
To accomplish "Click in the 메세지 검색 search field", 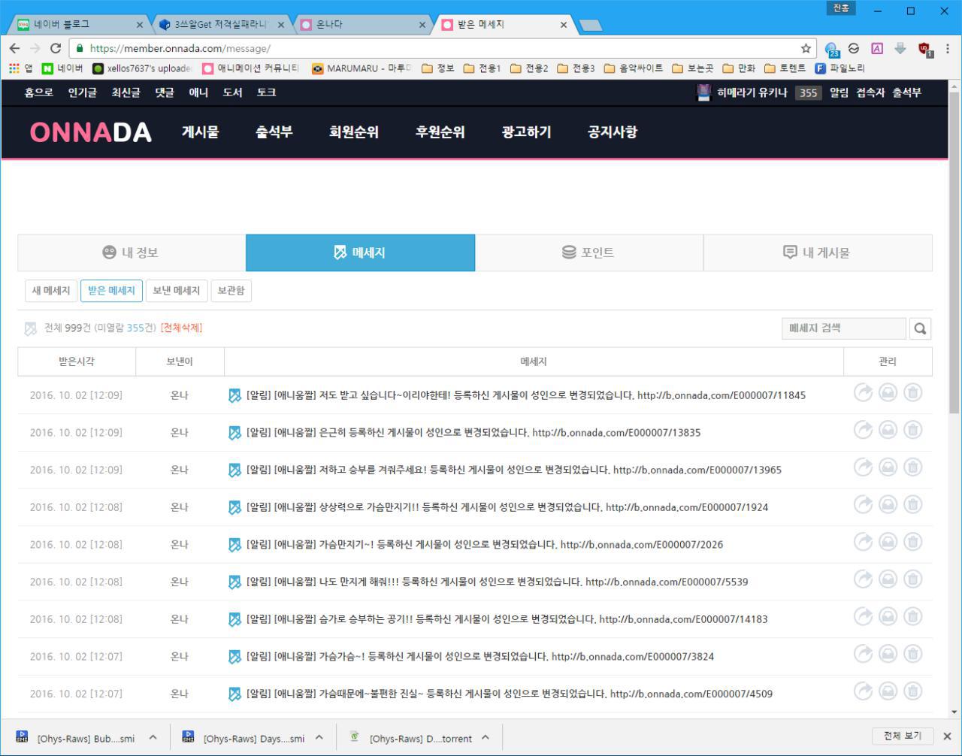I will tap(843, 328).
